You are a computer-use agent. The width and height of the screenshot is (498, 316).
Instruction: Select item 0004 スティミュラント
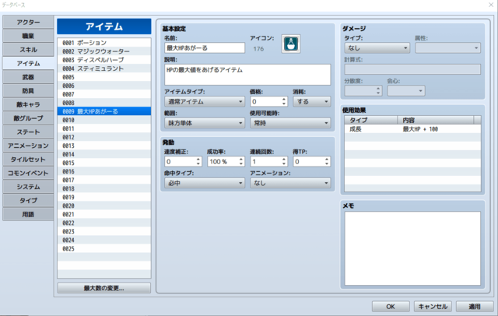tap(104, 68)
